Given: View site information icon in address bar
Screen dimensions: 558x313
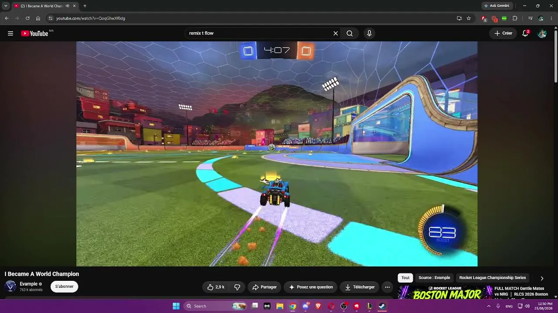Looking at the screenshot, I should coord(50,18).
